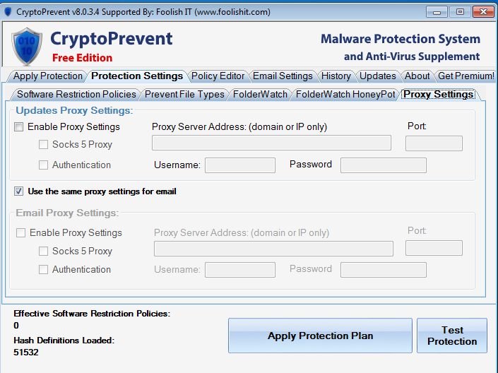Open the Apply Protection tab
The height and width of the screenshot is (373, 498).
48,76
